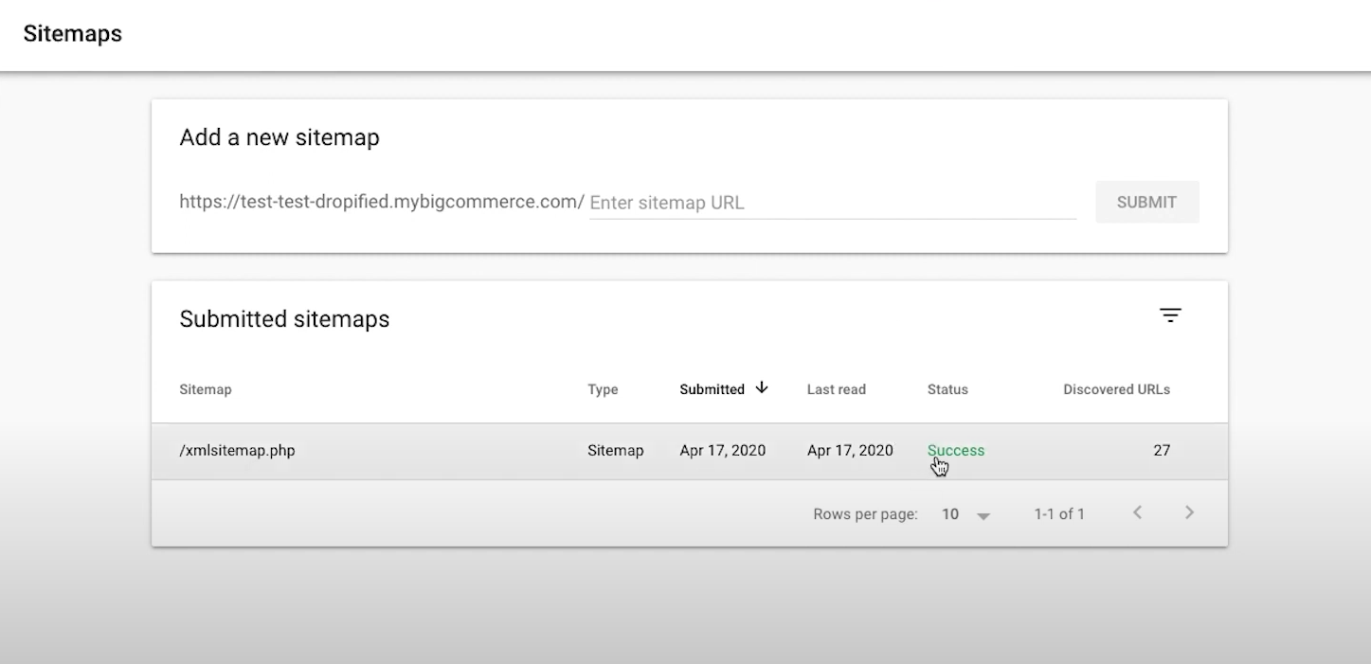Viewport: 1371px width, 664px height.
Task: Sort by the Submitted column header
Action: click(x=712, y=389)
